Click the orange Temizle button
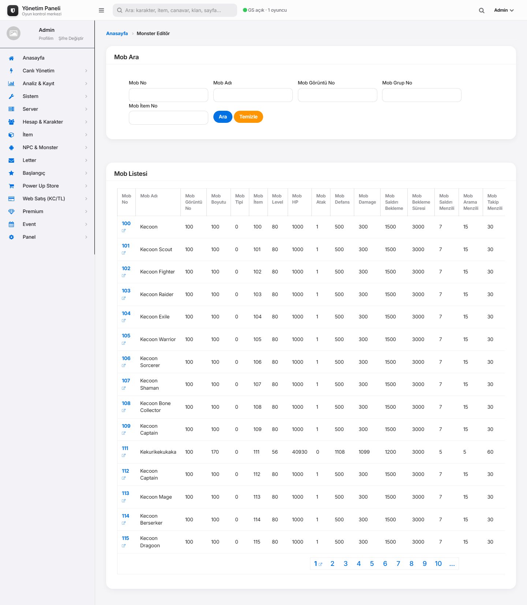 [248, 117]
